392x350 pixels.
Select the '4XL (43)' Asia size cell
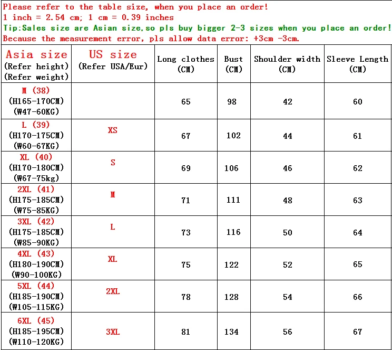tap(36, 264)
